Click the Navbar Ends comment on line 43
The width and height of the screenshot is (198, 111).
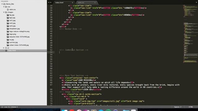[x=71, y=29]
